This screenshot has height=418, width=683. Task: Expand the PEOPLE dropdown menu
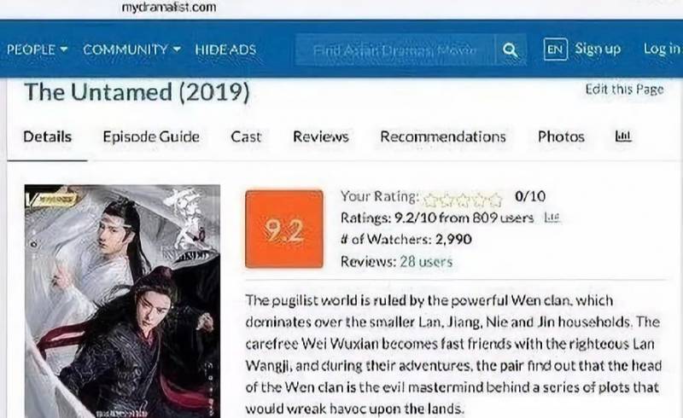(37, 49)
